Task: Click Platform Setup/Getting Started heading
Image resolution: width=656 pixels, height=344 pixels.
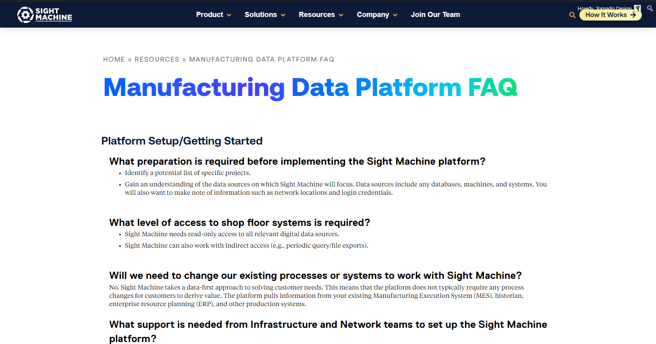Action: click(182, 141)
